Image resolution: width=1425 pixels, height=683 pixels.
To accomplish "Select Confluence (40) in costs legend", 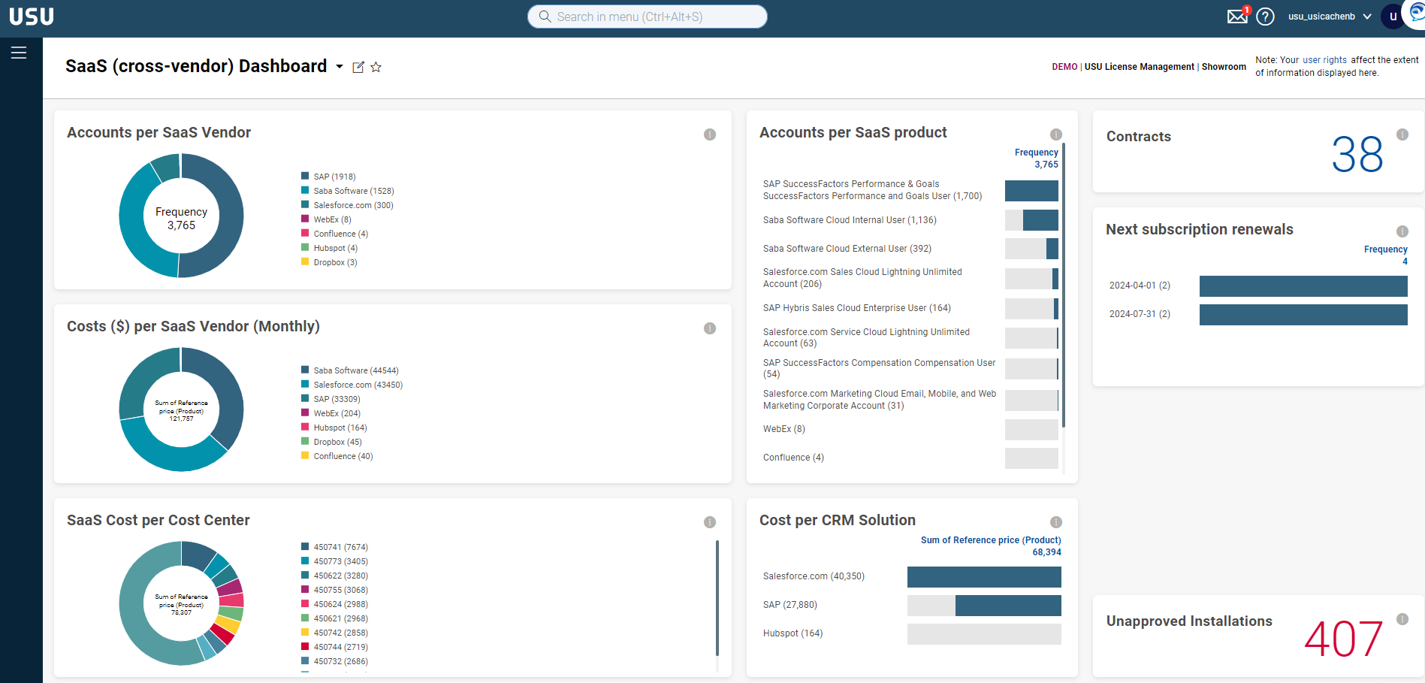I will 343,456.
